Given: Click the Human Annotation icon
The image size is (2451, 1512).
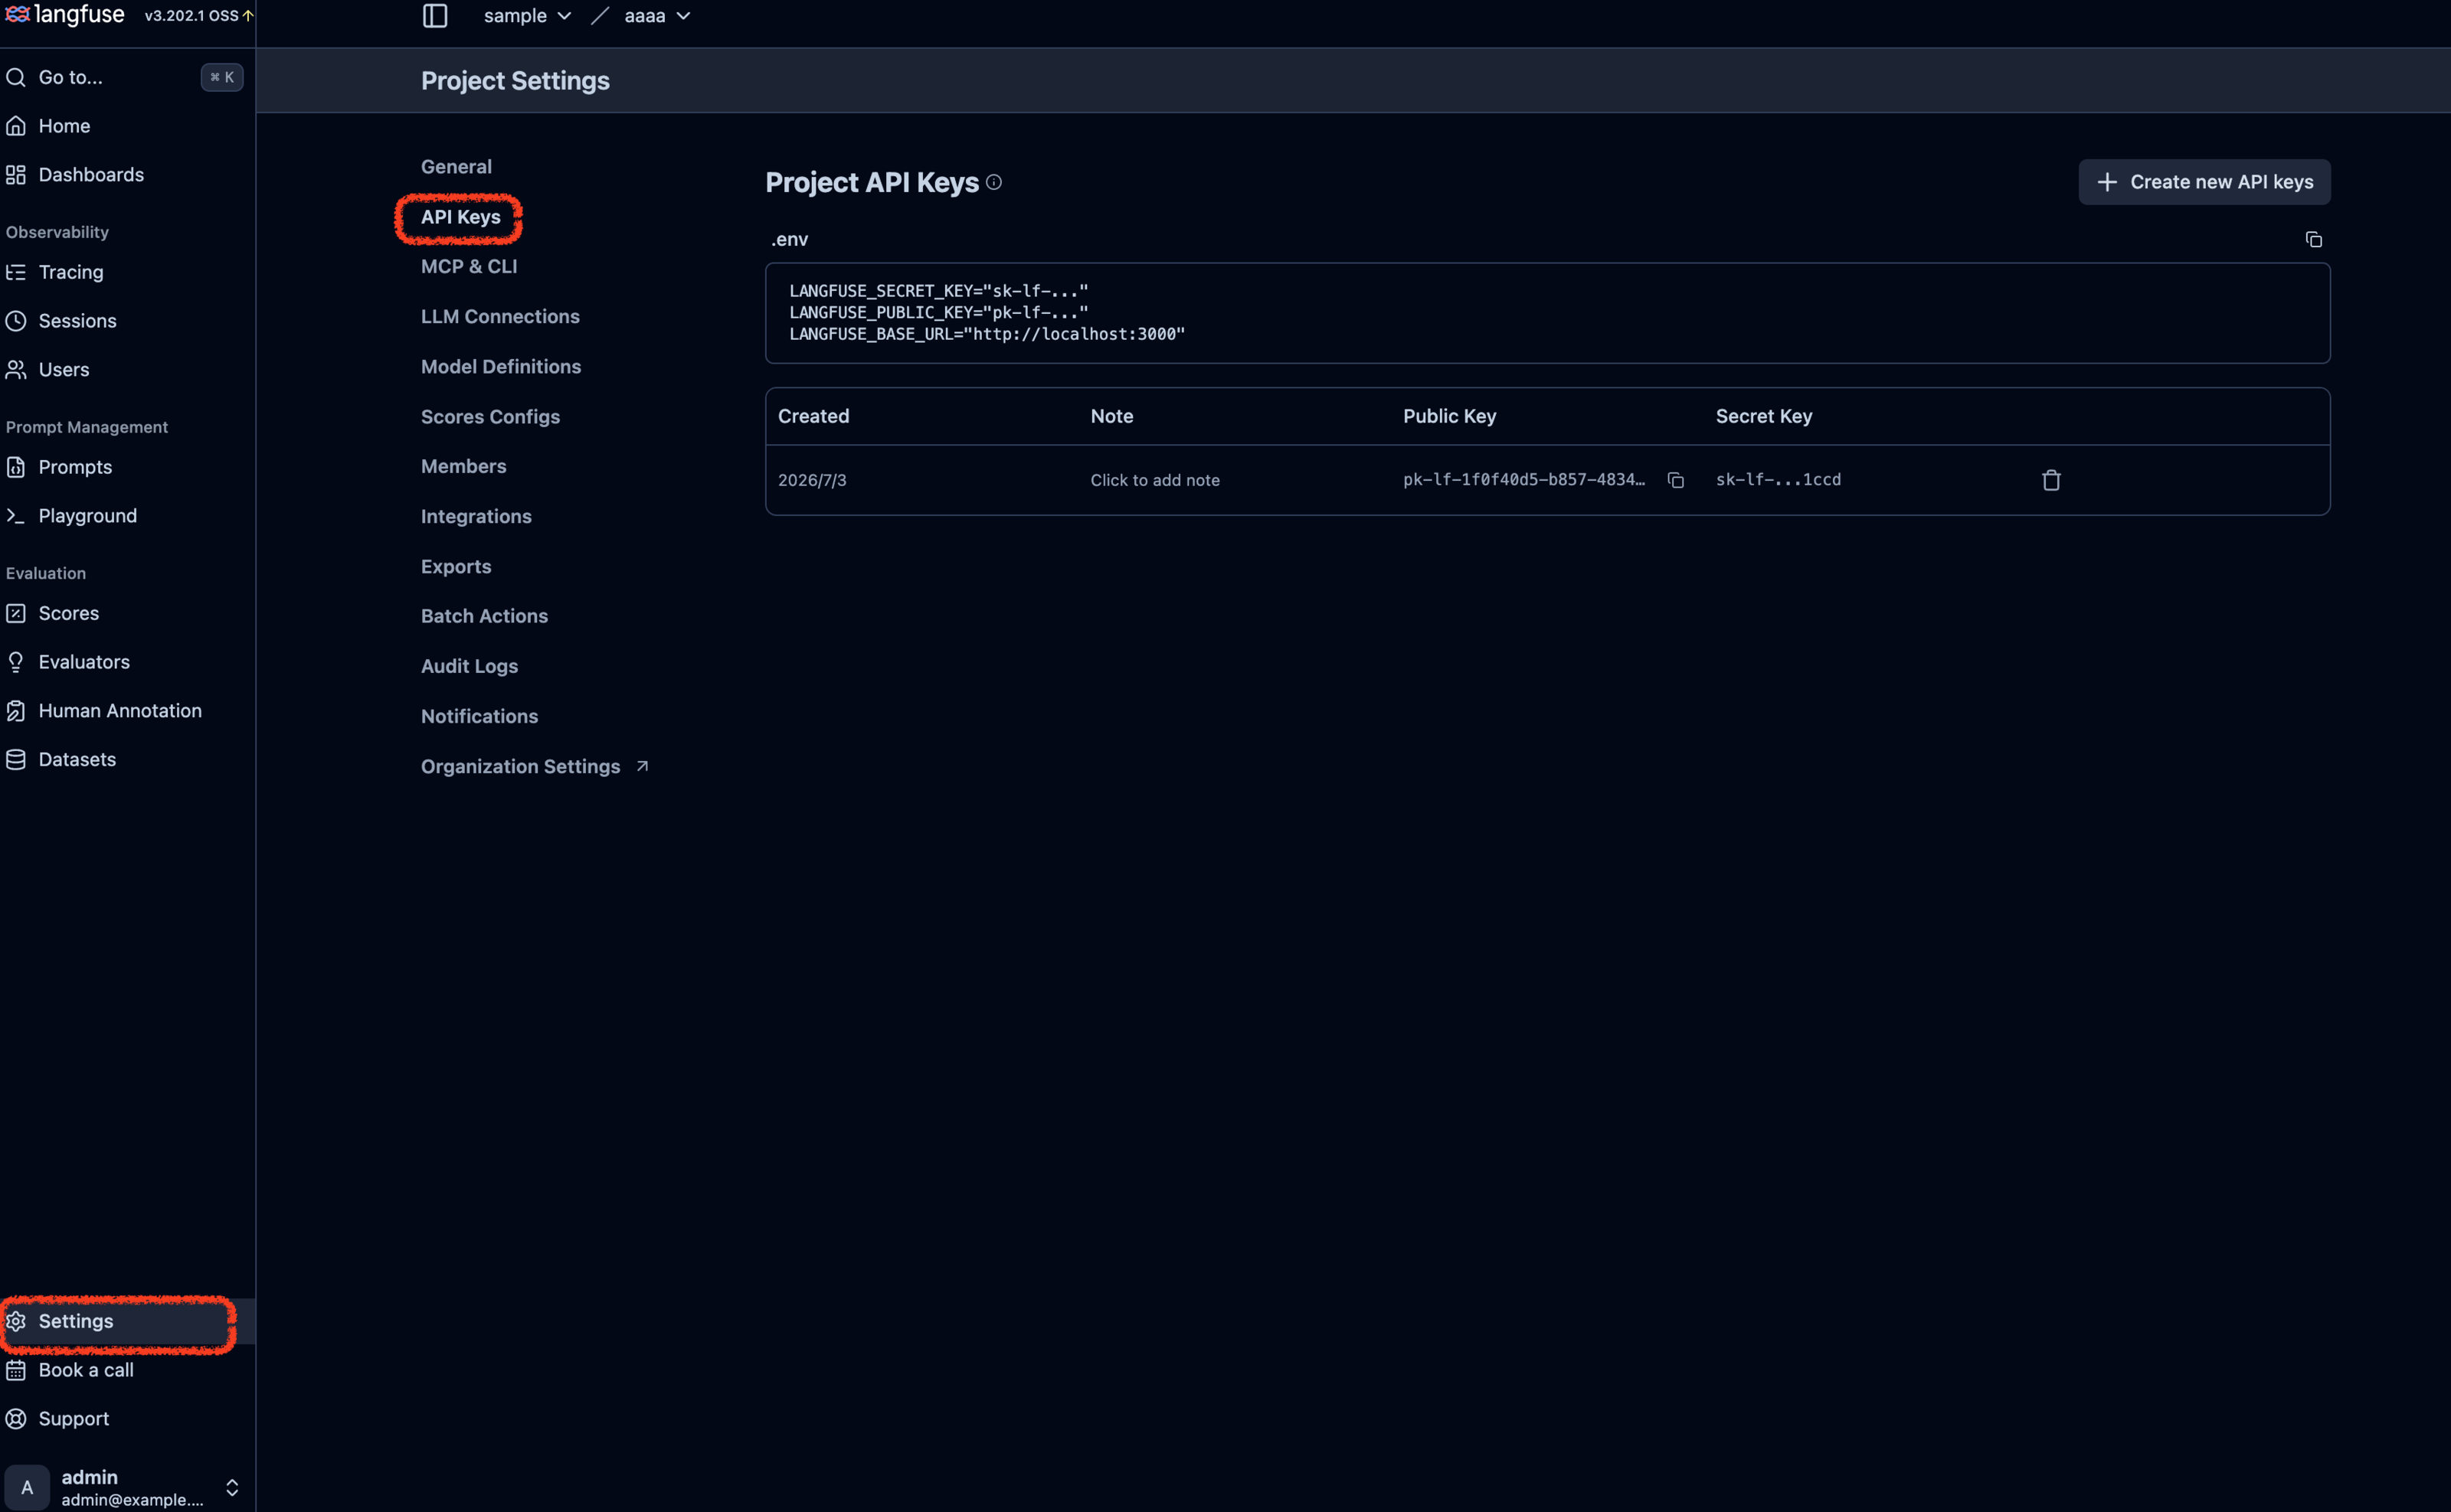Looking at the screenshot, I should [x=16, y=711].
